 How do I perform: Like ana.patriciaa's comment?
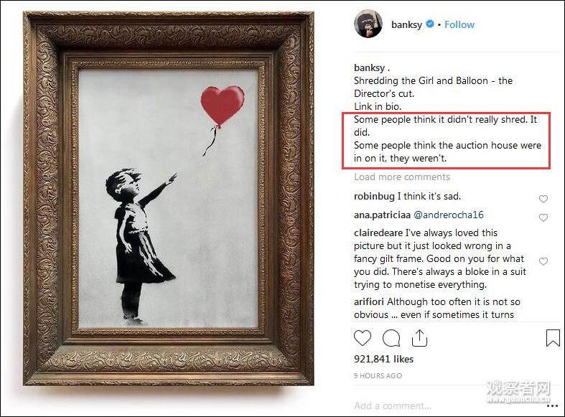click(543, 217)
